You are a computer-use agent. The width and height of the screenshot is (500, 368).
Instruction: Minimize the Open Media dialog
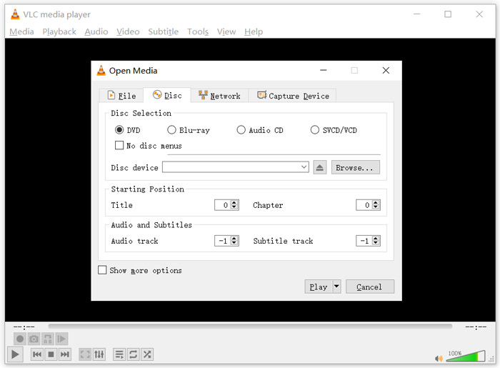click(324, 71)
